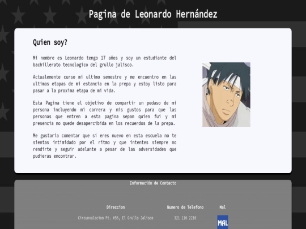Click the anime character profile picture
The height and width of the screenshot is (229, 306).
tap(226, 94)
